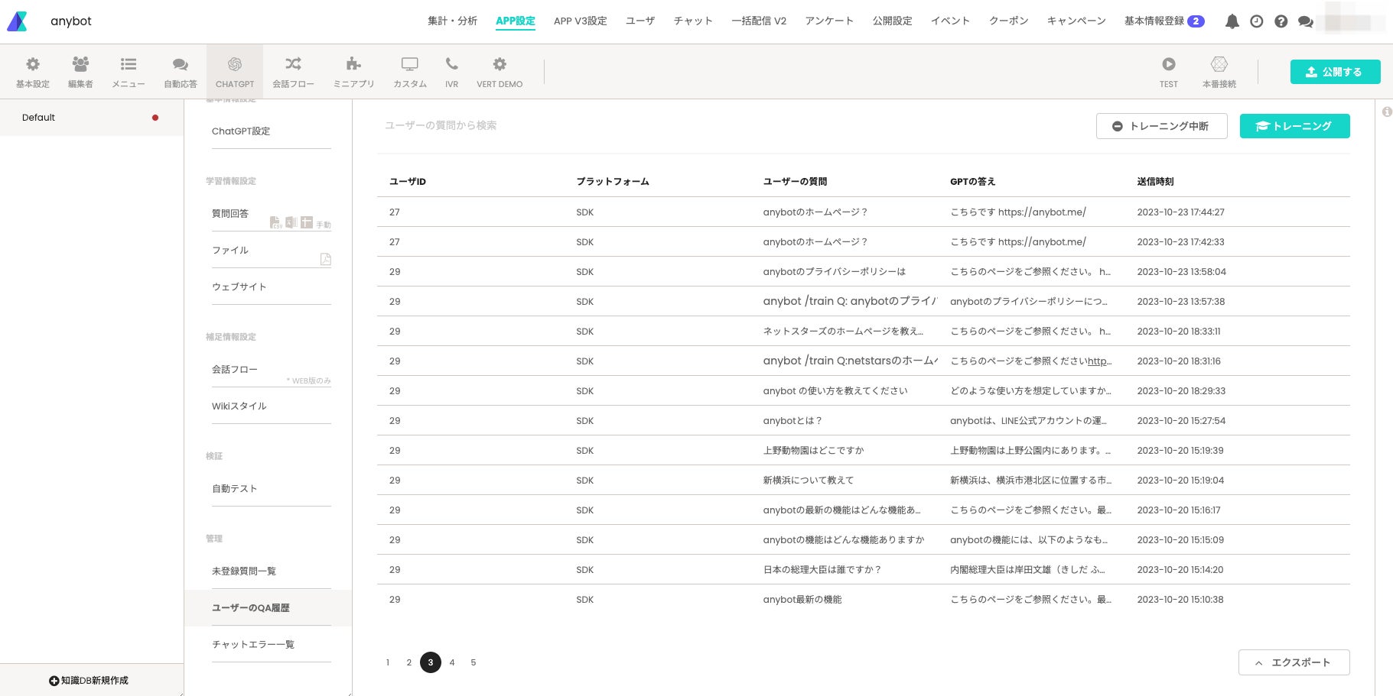Screen dimensions: 1393x696
Task: Open the チャット menu
Action: (693, 21)
